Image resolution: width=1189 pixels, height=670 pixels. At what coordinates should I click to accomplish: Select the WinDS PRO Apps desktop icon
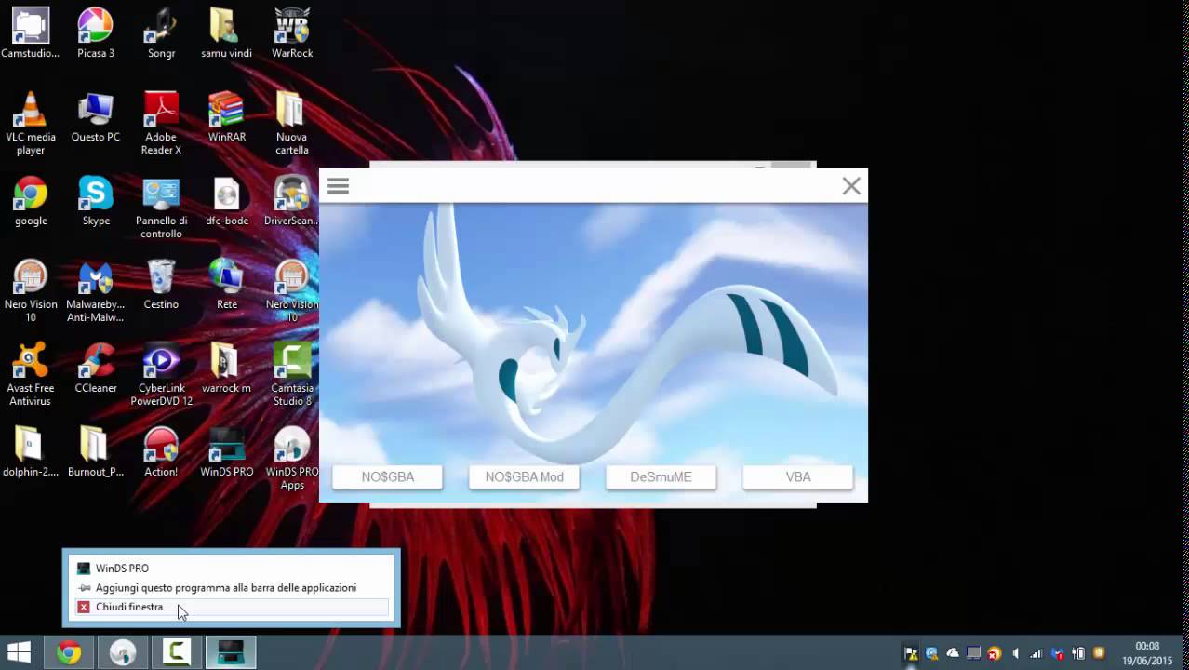point(292,459)
